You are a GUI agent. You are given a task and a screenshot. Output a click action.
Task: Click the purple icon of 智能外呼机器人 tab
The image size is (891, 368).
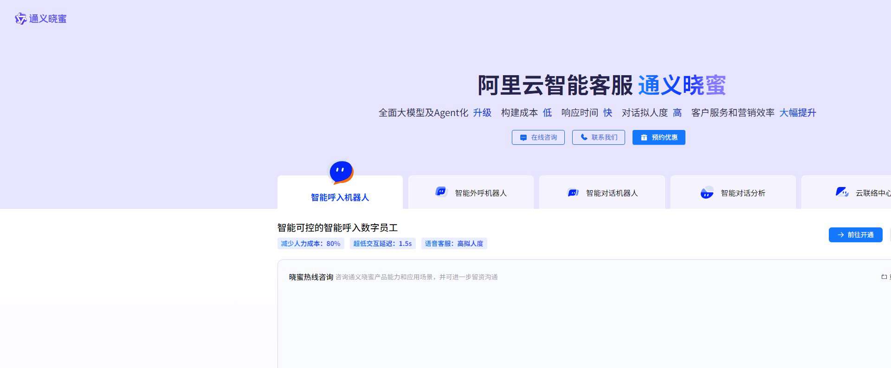pos(441,192)
